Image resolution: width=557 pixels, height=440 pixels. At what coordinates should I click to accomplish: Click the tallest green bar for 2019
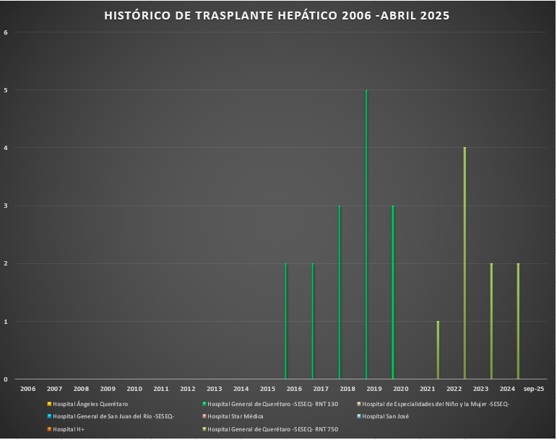click(366, 234)
